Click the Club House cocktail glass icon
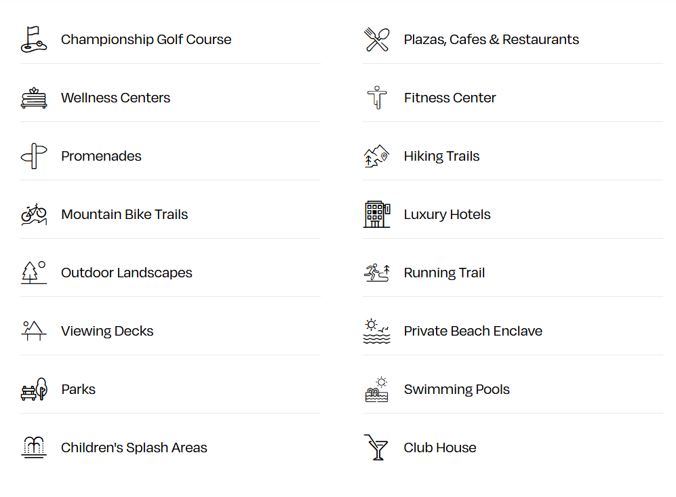This screenshot has height=497, width=676. pyautogui.click(x=376, y=448)
